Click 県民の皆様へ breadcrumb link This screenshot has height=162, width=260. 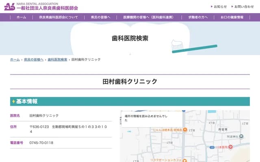coord(33,60)
